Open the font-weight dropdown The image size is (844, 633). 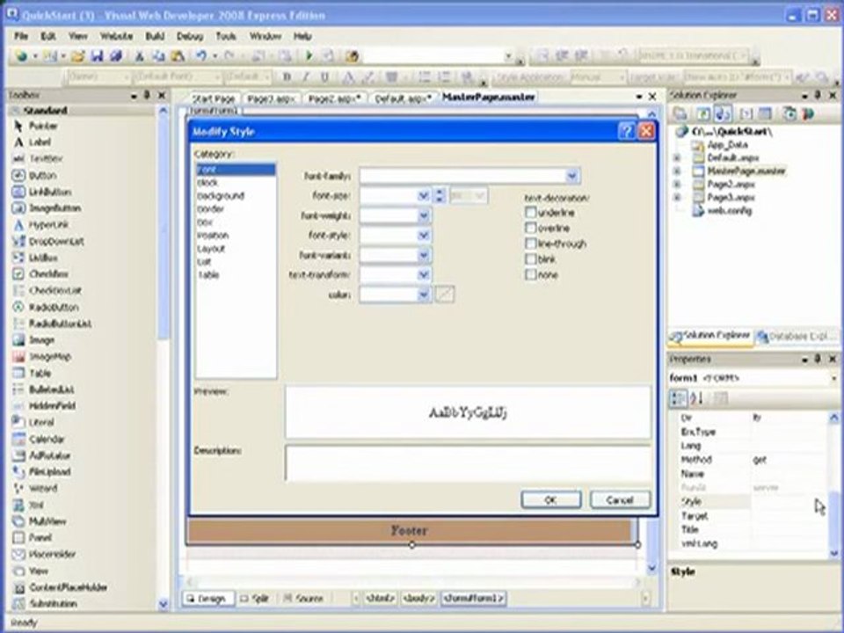[424, 215]
